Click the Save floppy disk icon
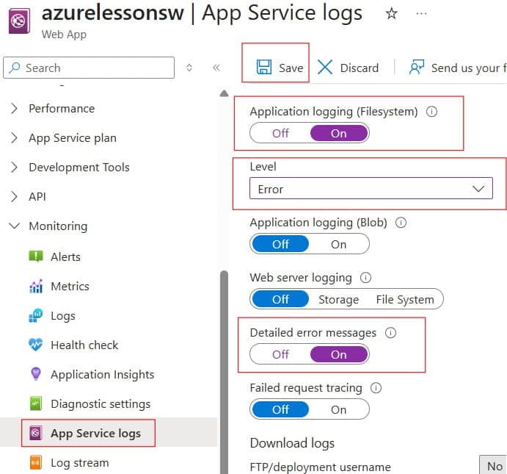The image size is (507, 474). 264,68
